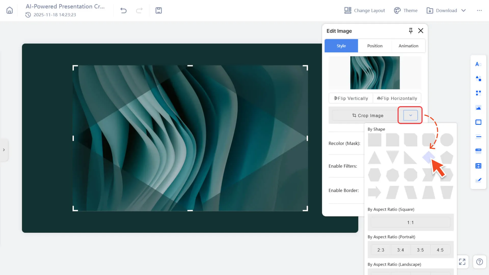This screenshot has width=489, height=275.
Task: Click the top-center crop handle of image
Action: tap(190, 66)
